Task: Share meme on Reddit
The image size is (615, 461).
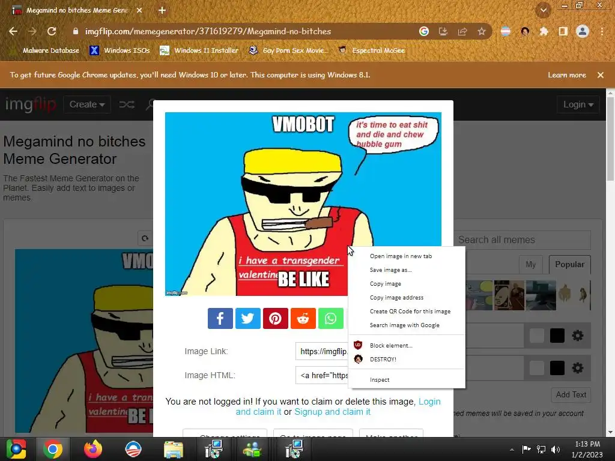Action: coord(303,318)
